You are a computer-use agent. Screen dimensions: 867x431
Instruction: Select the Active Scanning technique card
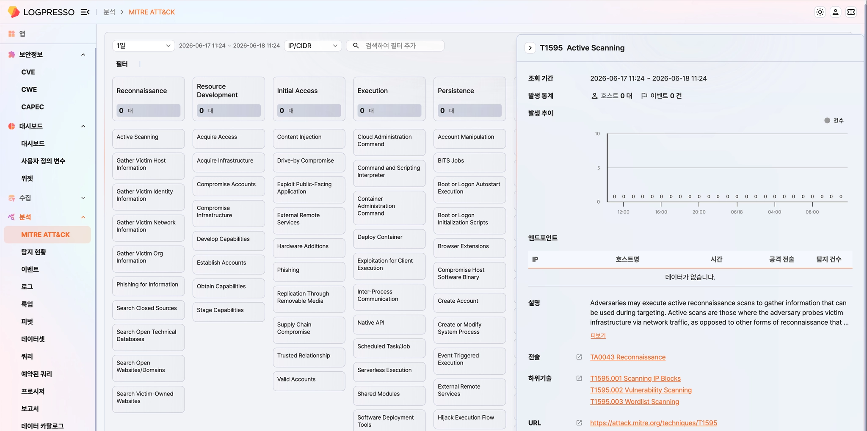(148, 138)
